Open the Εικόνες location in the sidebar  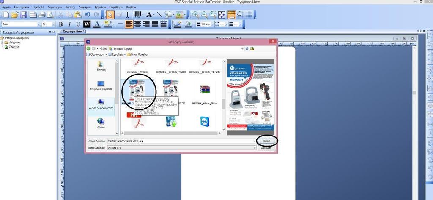pyautogui.click(x=101, y=66)
